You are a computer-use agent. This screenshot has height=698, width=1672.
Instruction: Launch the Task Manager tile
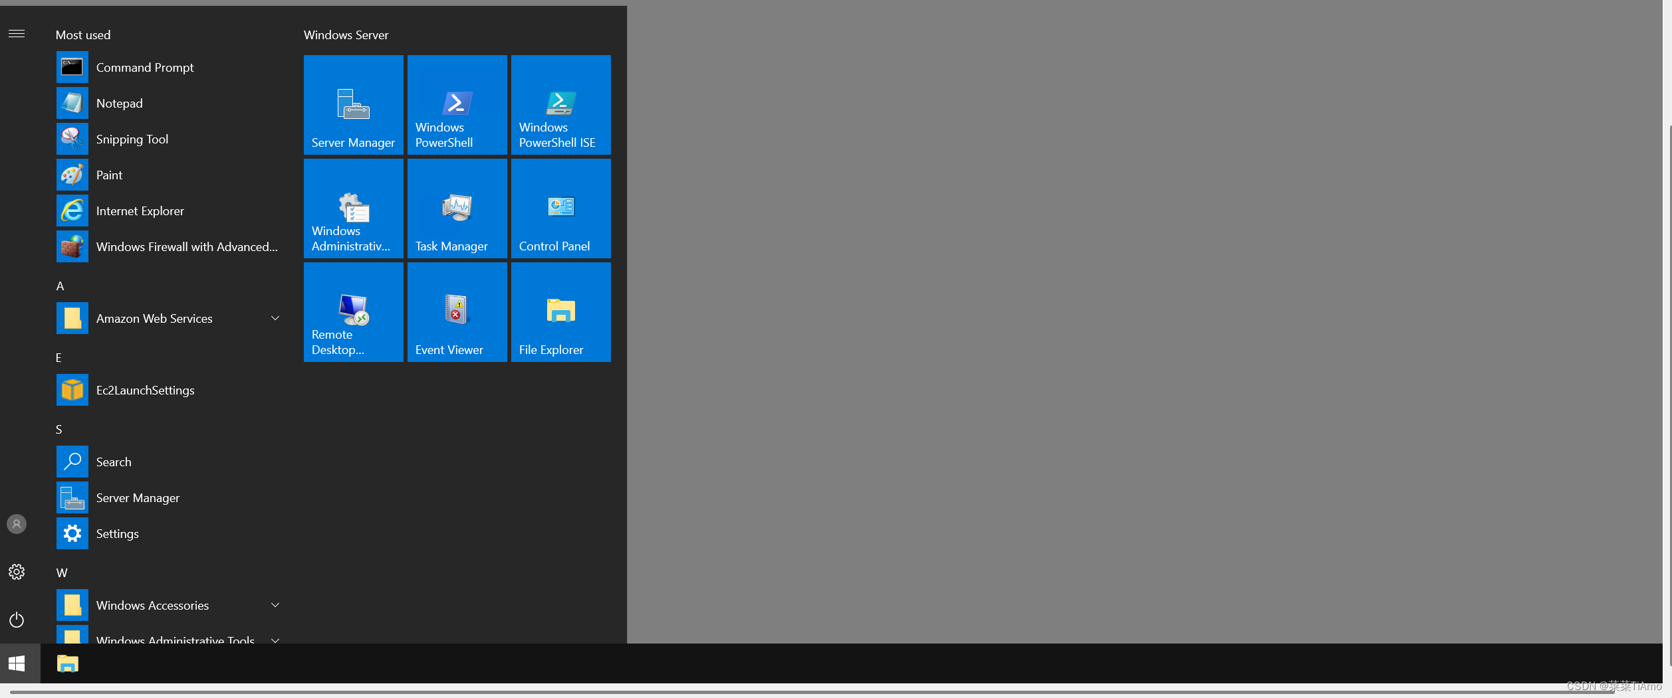pos(457,209)
